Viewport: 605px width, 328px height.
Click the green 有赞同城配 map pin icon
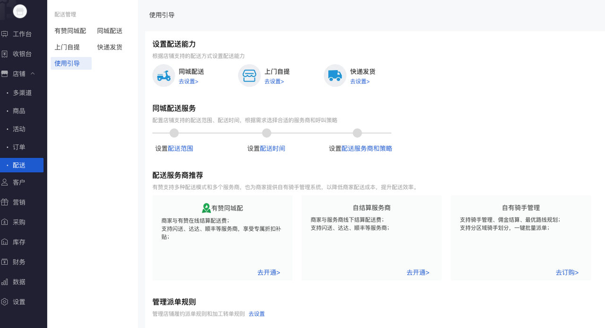(206, 208)
